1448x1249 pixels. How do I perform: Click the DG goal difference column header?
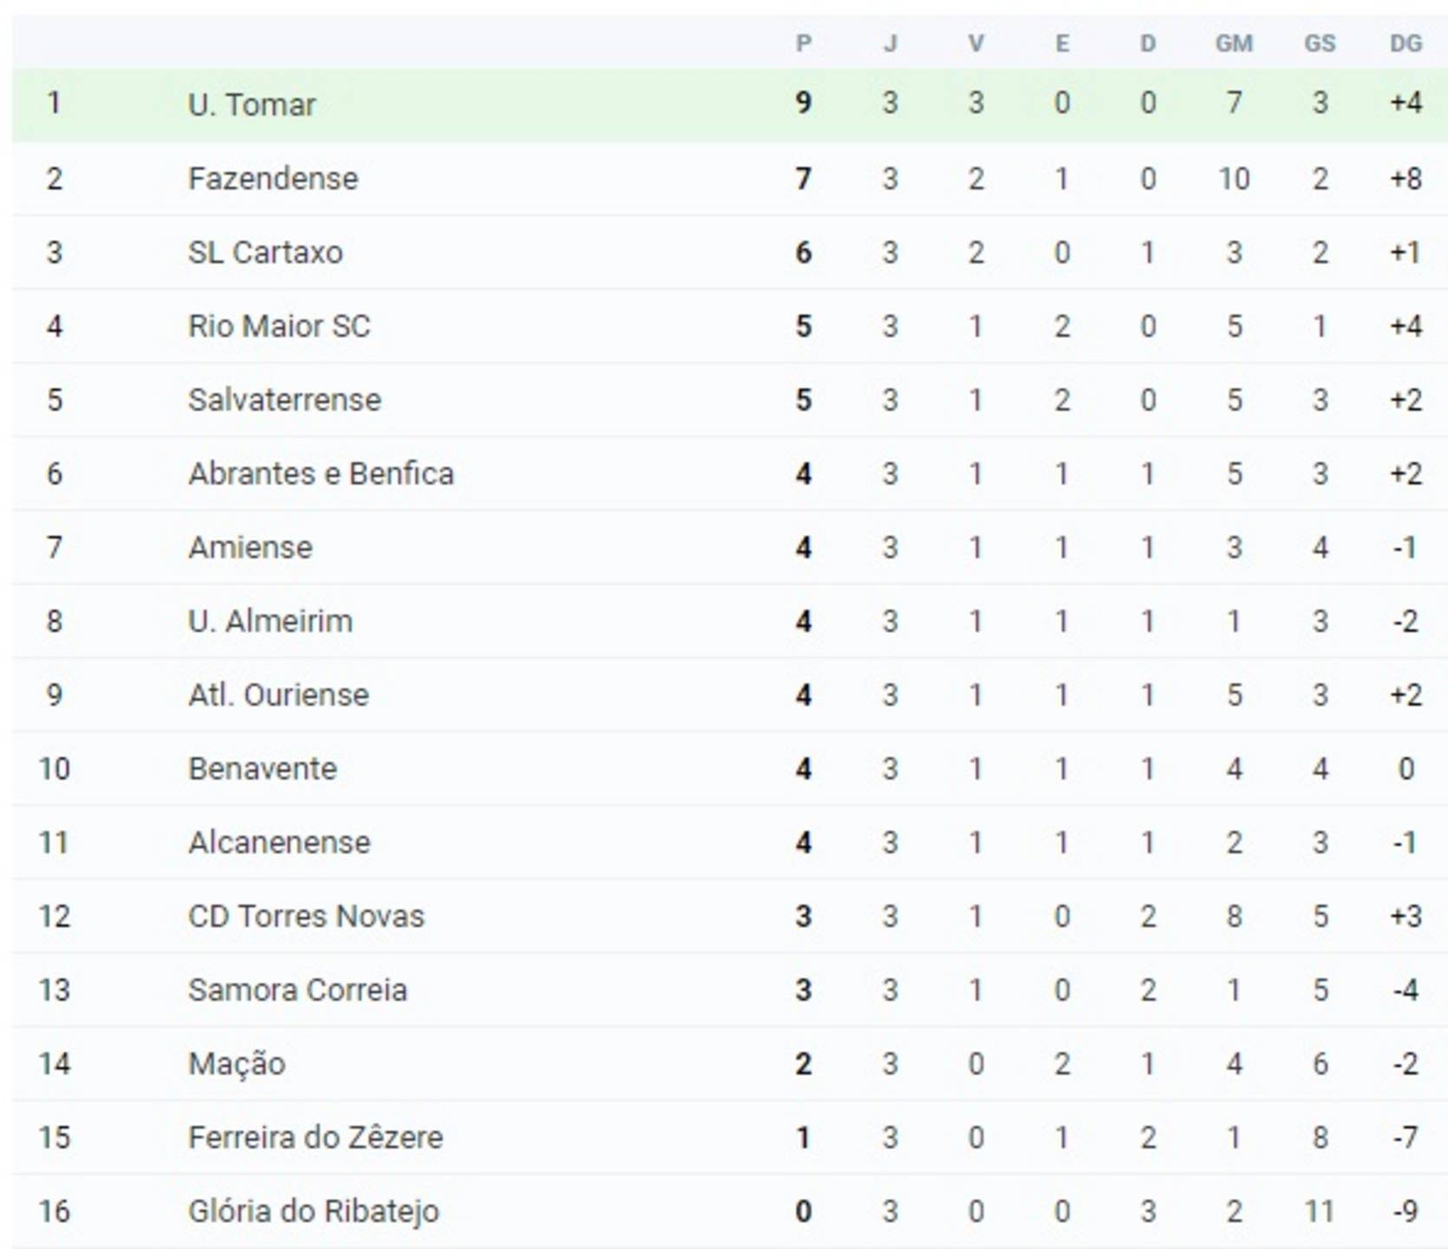pos(1406,43)
